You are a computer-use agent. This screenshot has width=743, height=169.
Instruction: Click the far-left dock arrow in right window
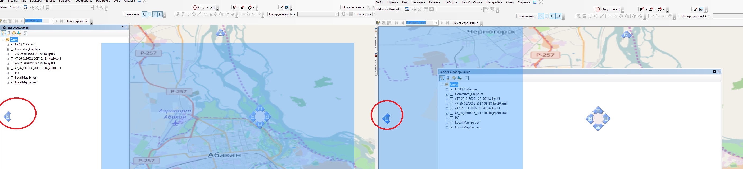[x=387, y=119]
